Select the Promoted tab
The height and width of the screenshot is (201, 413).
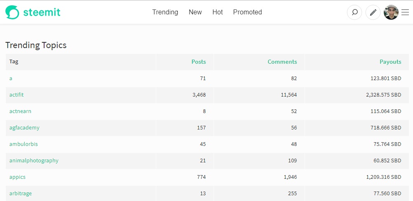point(247,12)
